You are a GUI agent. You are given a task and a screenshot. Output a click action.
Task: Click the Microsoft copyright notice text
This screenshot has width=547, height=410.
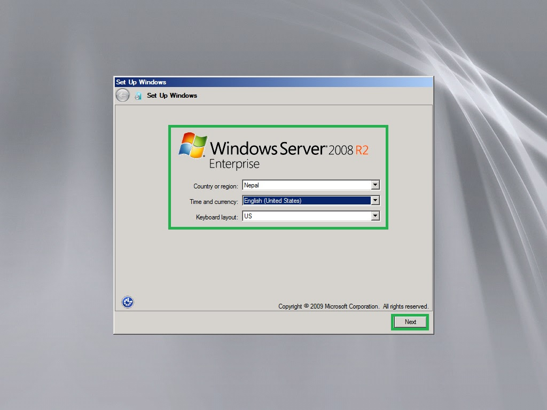(353, 306)
